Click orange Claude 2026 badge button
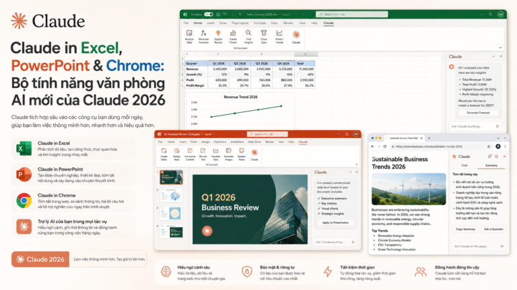This screenshot has height=290, width=517. pos(40,259)
